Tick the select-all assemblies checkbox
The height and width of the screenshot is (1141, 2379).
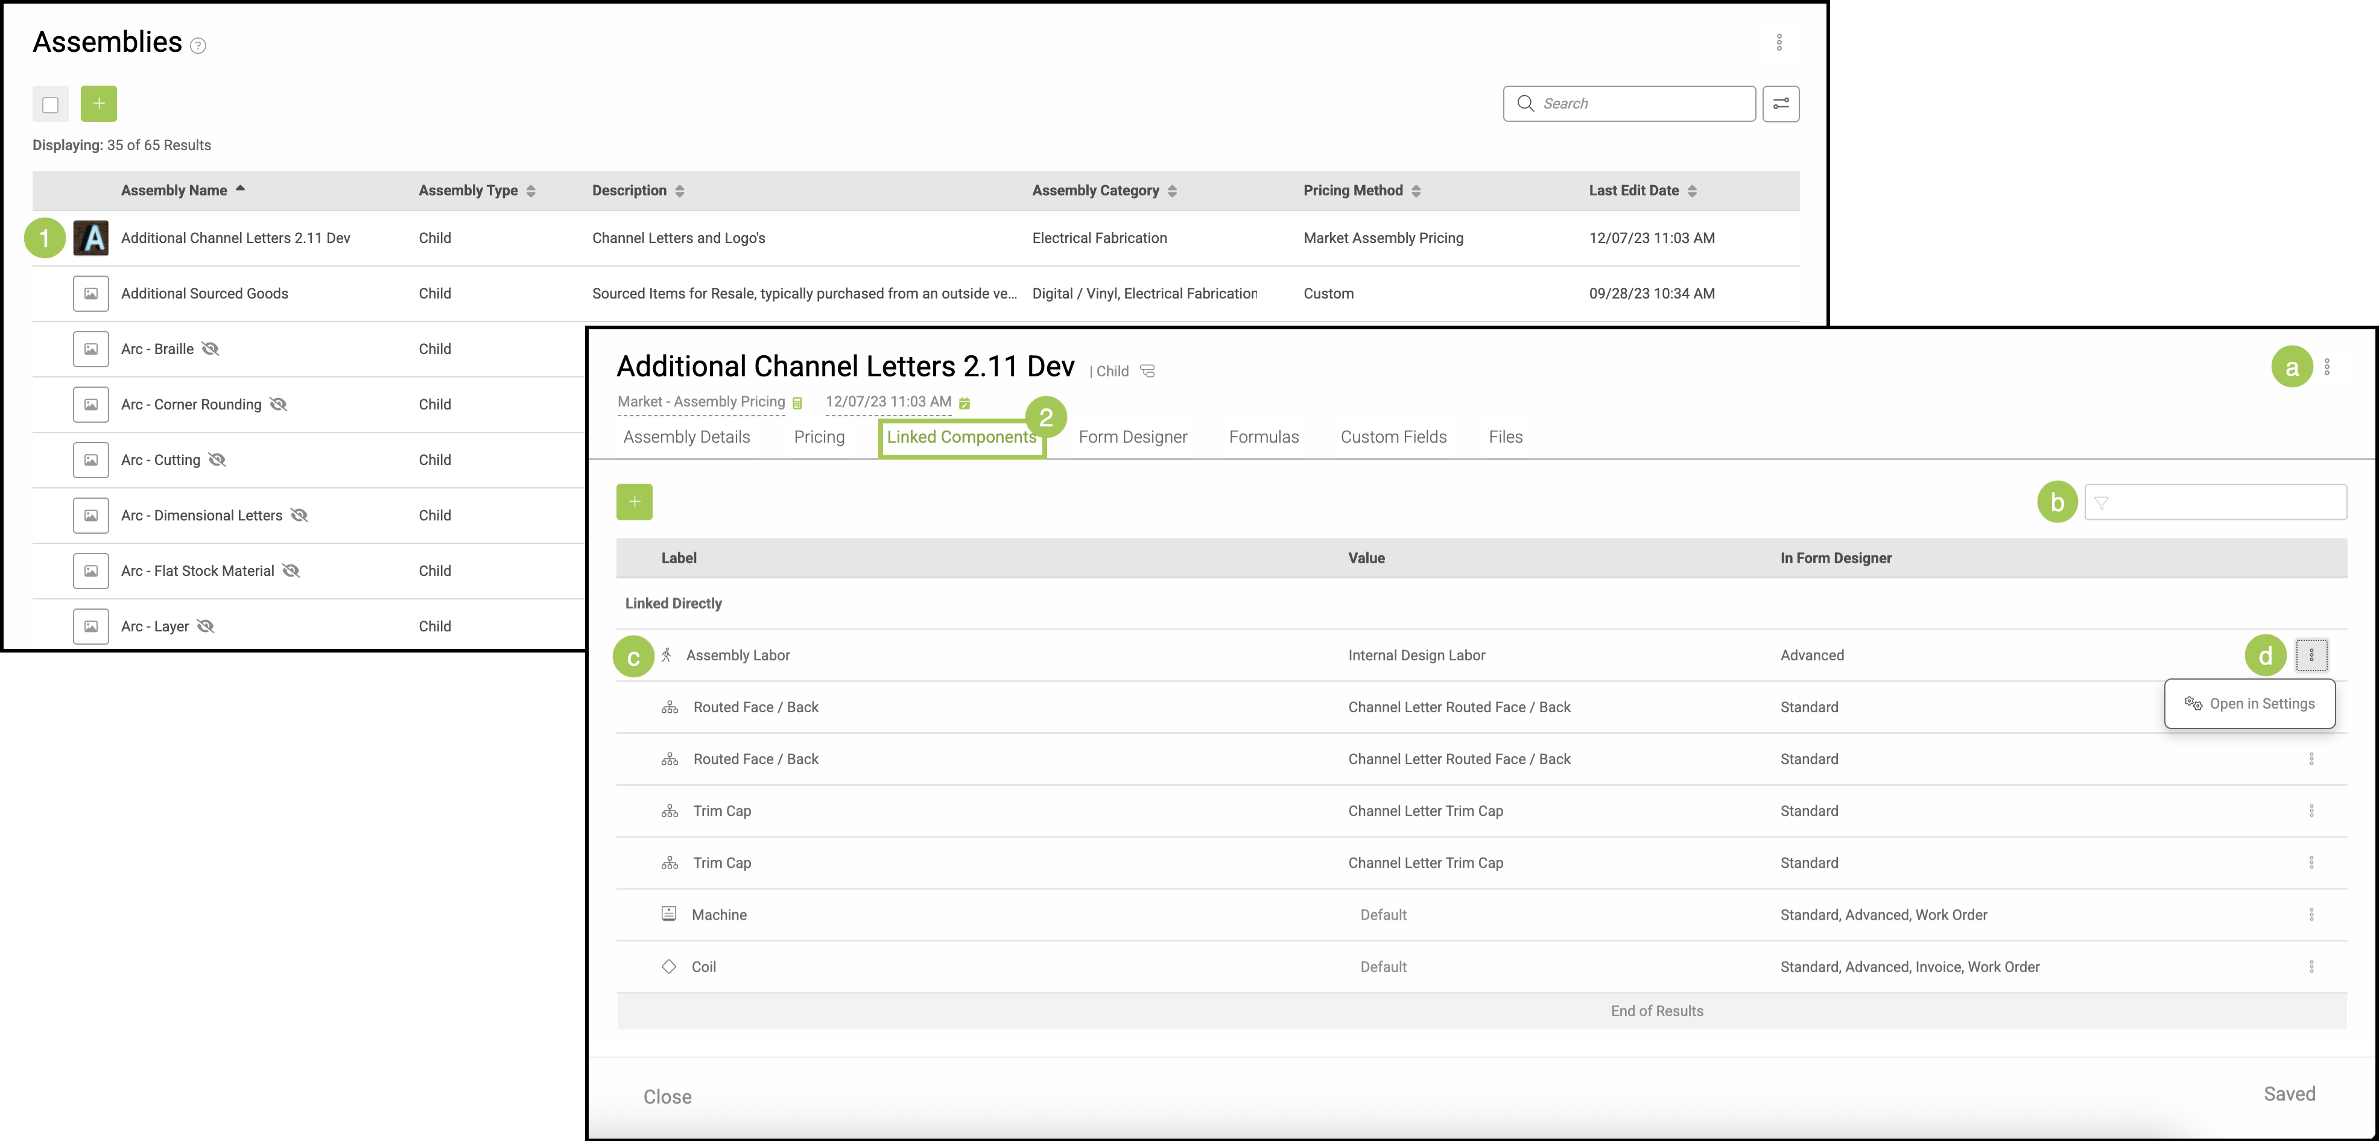pyautogui.click(x=51, y=104)
